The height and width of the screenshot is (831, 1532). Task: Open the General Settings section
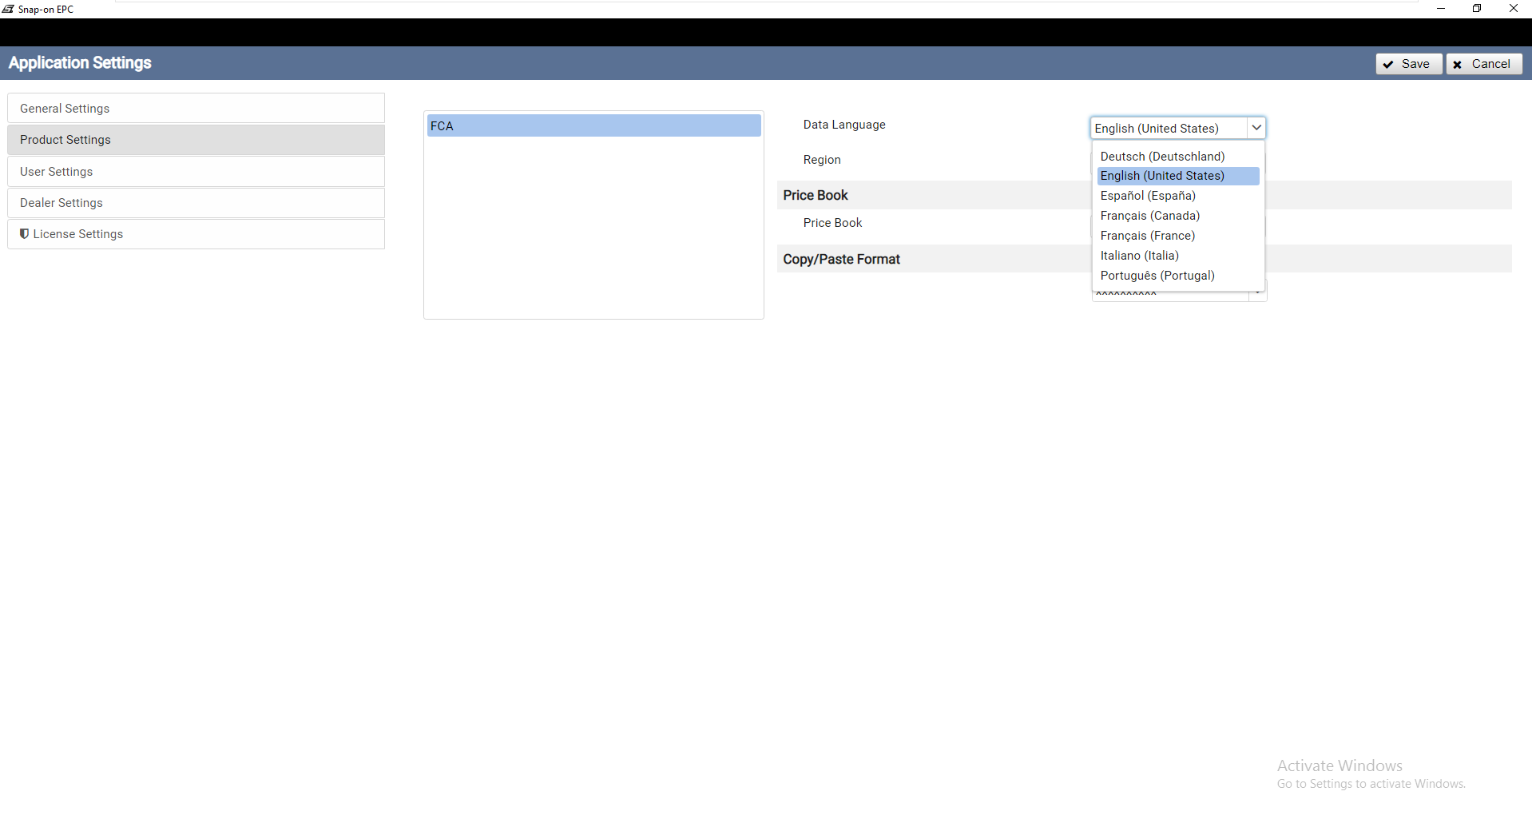(x=196, y=108)
